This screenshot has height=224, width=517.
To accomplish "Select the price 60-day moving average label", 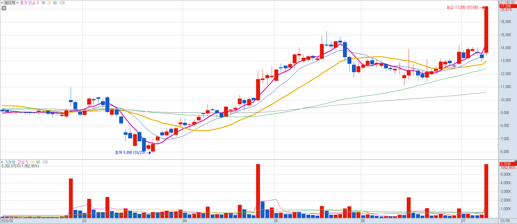I will pos(55,3).
